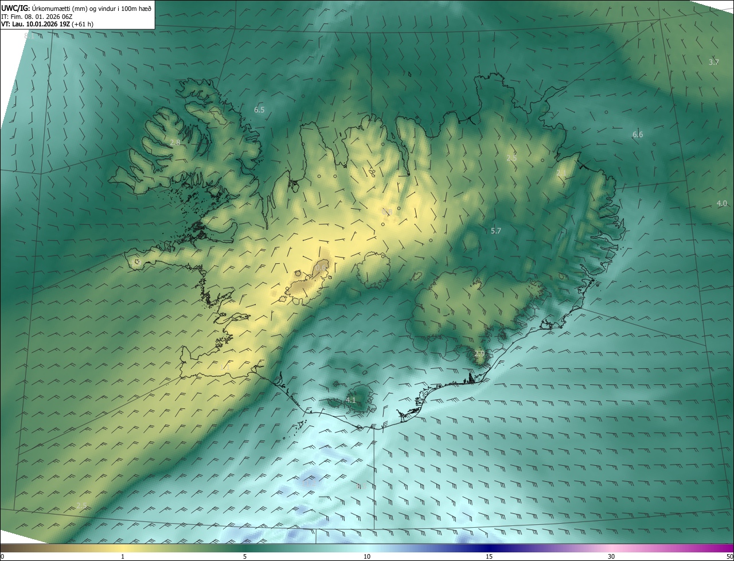
Task: Click the 3.7 value label
Action: pos(713,62)
